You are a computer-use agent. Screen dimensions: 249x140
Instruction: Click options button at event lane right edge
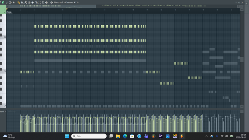[x=242, y=112]
